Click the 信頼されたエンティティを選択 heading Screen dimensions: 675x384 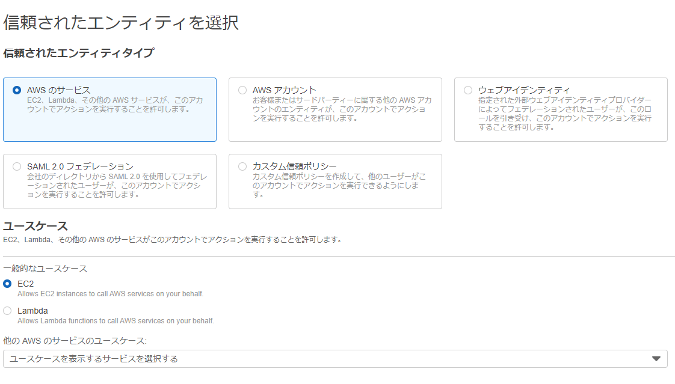(x=120, y=22)
